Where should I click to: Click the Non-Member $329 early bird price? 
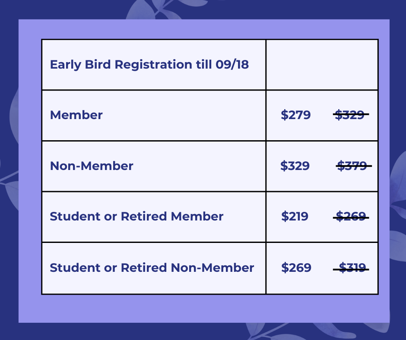point(295,166)
